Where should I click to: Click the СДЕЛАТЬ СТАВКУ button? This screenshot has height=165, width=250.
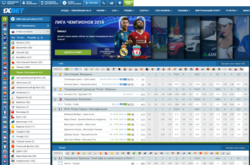(x=73, y=52)
